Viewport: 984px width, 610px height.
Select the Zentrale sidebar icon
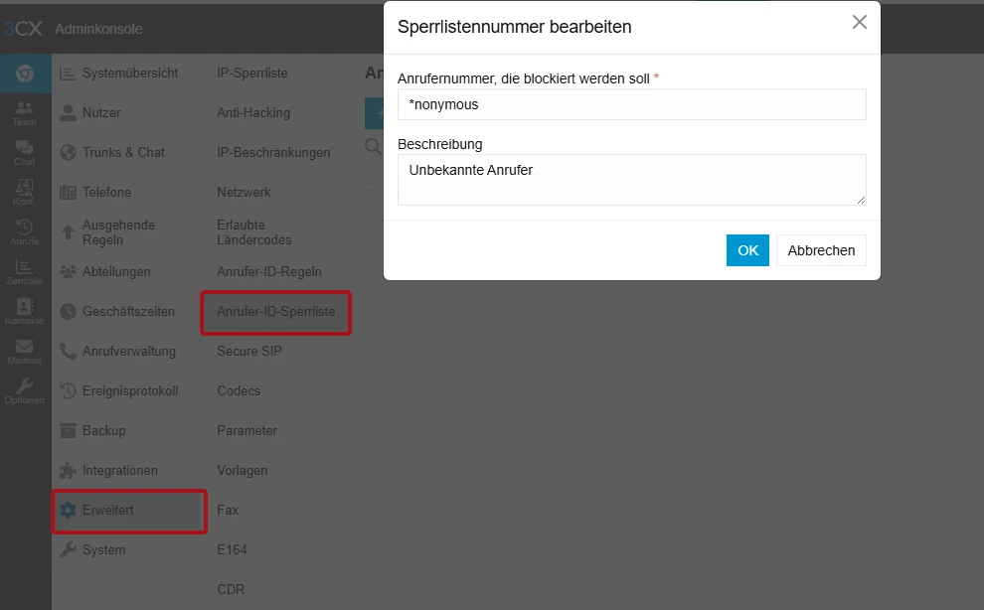(25, 270)
